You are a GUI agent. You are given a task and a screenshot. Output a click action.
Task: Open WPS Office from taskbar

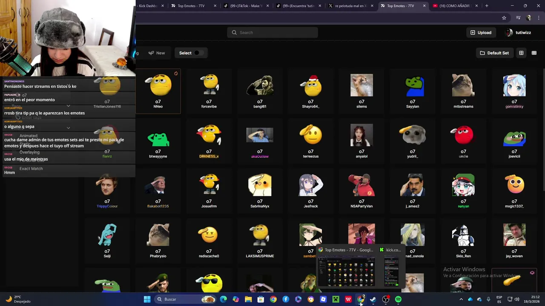[348, 299]
